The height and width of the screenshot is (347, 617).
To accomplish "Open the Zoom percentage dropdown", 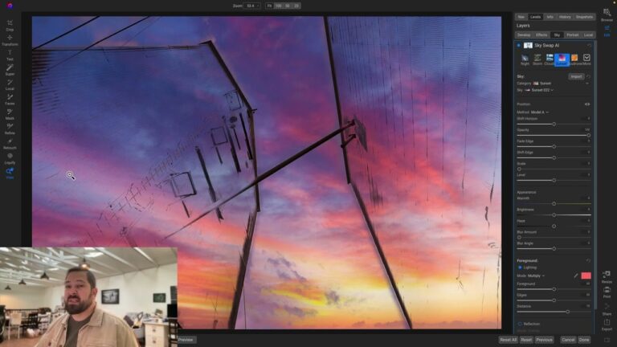I will coord(251,6).
